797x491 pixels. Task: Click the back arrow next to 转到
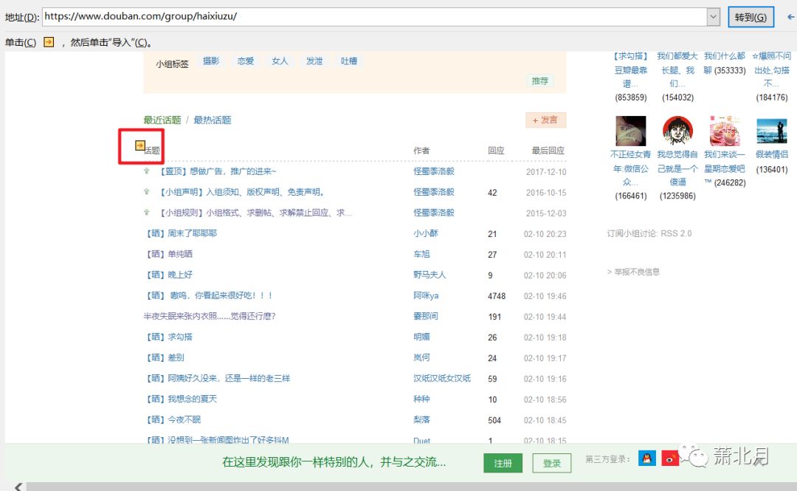pos(790,17)
